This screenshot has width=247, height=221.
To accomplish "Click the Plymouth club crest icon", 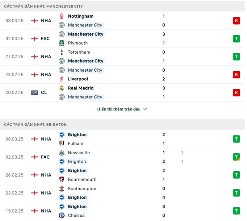I will pos(62,43).
